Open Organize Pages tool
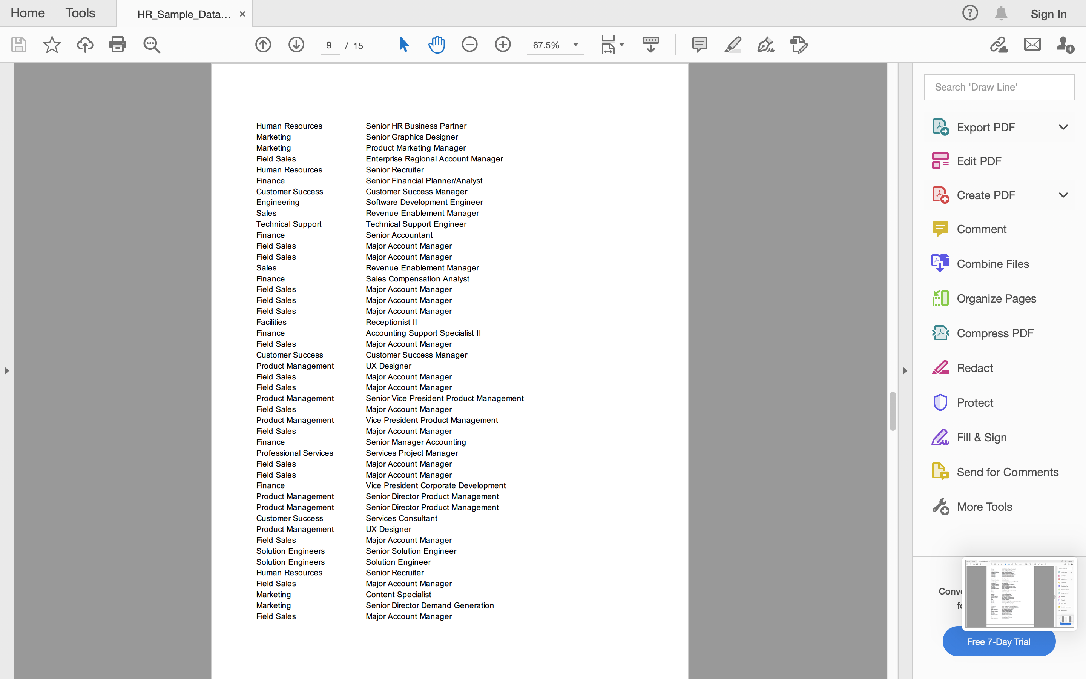The height and width of the screenshot is (679, 1086). pos(996,298)
